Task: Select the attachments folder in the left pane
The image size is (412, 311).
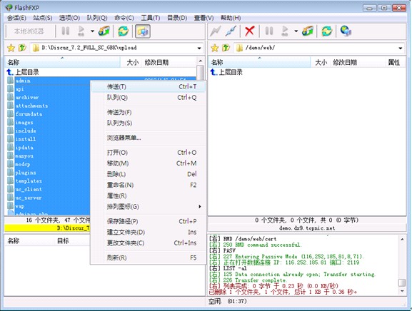Action: click(x=31, y=106)
